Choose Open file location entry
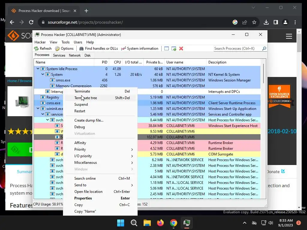Screen dimensions: 307x230 (100, 192)
